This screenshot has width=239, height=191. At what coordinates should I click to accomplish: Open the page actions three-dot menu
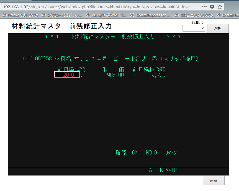pos(204,7)
